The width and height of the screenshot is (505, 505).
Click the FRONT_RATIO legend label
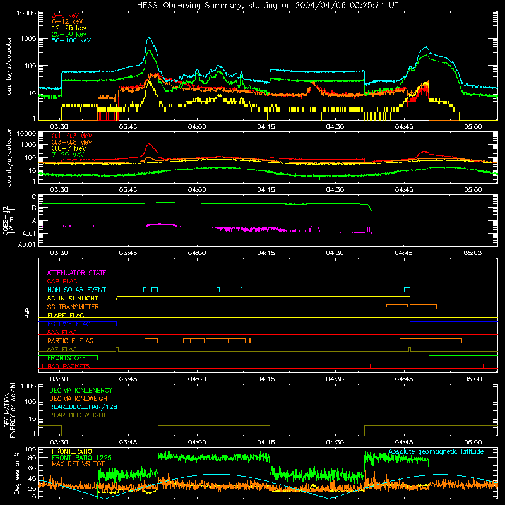click(72, 451)
